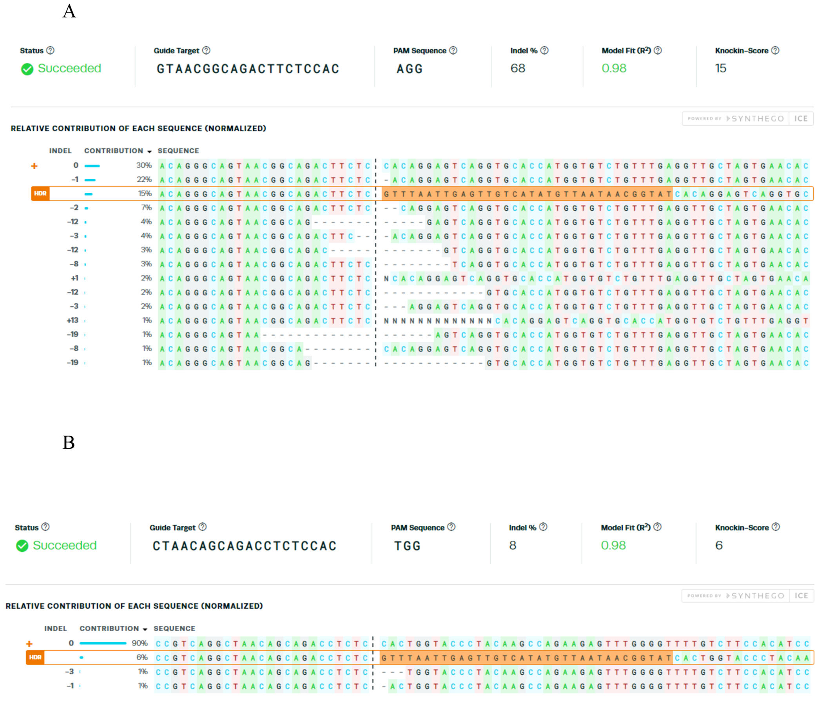823x701 pixels.
Task: Click the Indel % value 68
Action: [x=518, y=68]
